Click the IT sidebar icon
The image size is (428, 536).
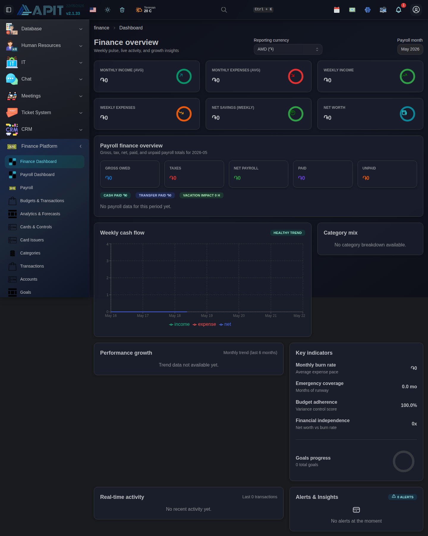12,62
